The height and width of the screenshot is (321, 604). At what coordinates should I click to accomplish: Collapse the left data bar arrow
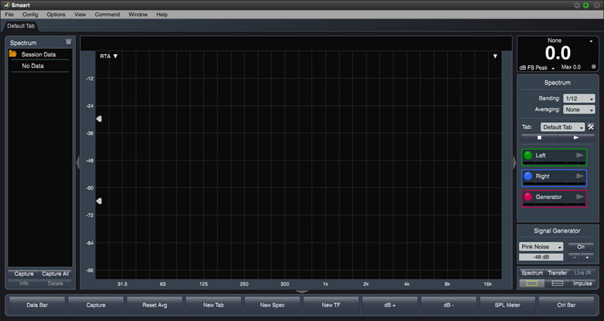pyautogui.click(x=78, y=163)
